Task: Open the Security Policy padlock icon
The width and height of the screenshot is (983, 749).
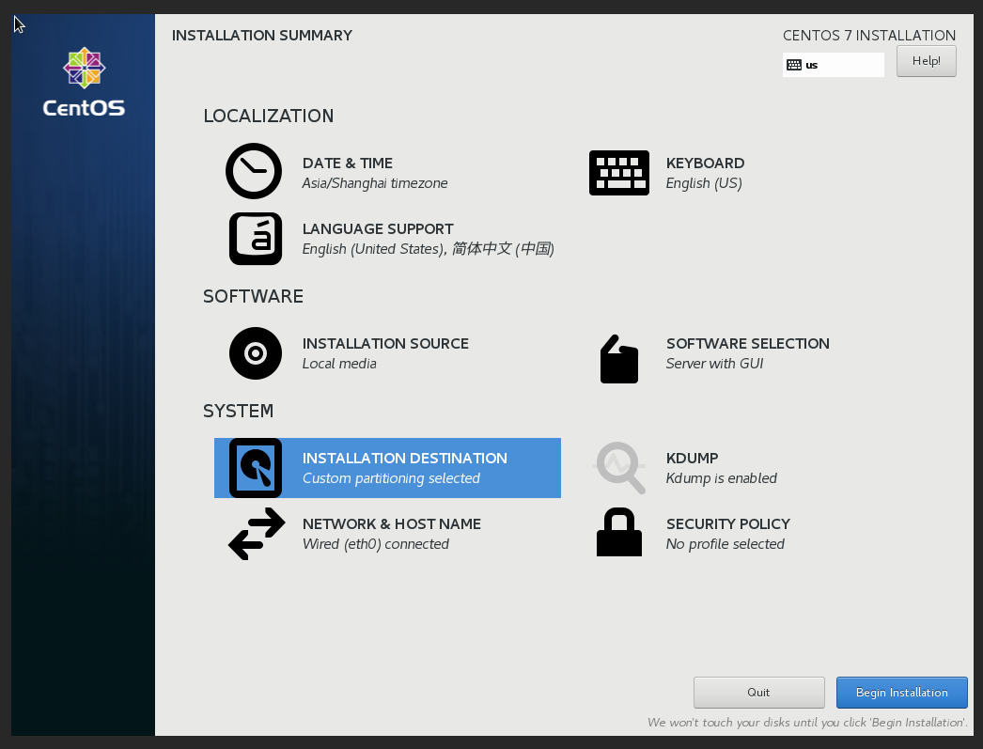Action: [618, 532]
